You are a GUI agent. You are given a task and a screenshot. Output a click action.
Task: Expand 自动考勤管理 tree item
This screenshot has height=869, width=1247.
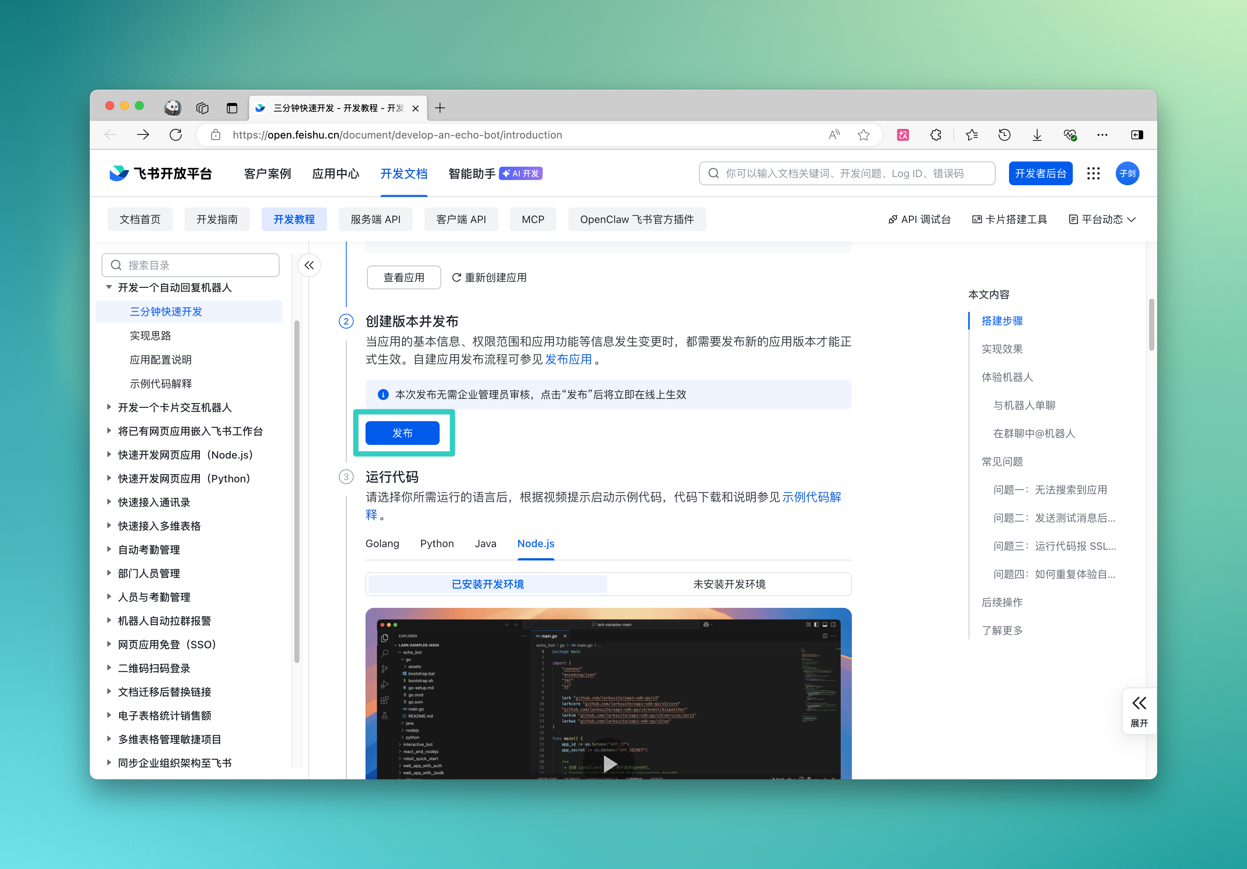point(109,549)
